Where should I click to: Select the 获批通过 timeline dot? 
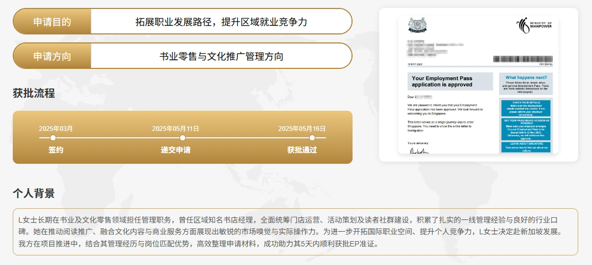point(313,138)
